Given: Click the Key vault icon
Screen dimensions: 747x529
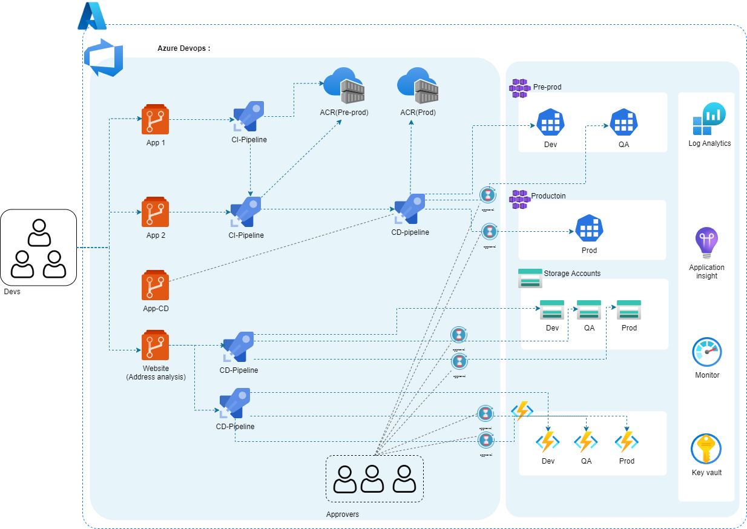Looking at the screenshot, I should pyautogui.click(x=706, y=450).
